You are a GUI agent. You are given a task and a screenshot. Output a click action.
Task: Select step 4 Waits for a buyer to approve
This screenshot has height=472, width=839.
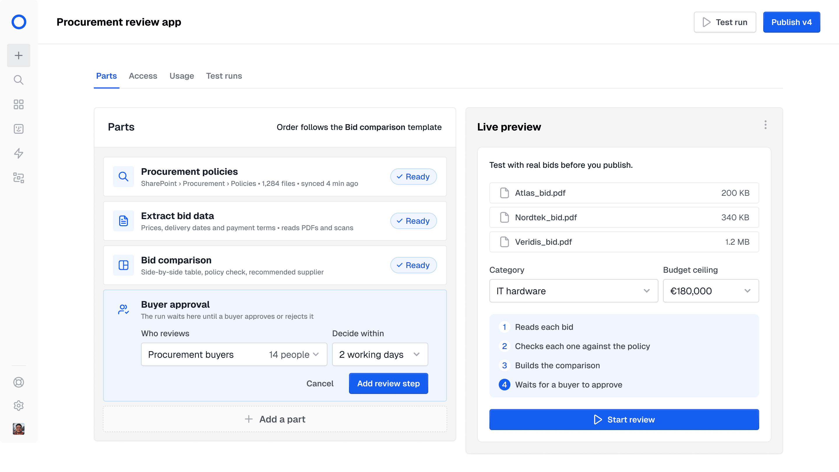click(560, 385)
